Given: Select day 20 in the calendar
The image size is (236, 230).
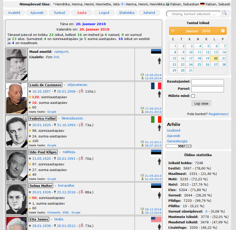Looking at the screenshot, I should click(x=216, y=58).
